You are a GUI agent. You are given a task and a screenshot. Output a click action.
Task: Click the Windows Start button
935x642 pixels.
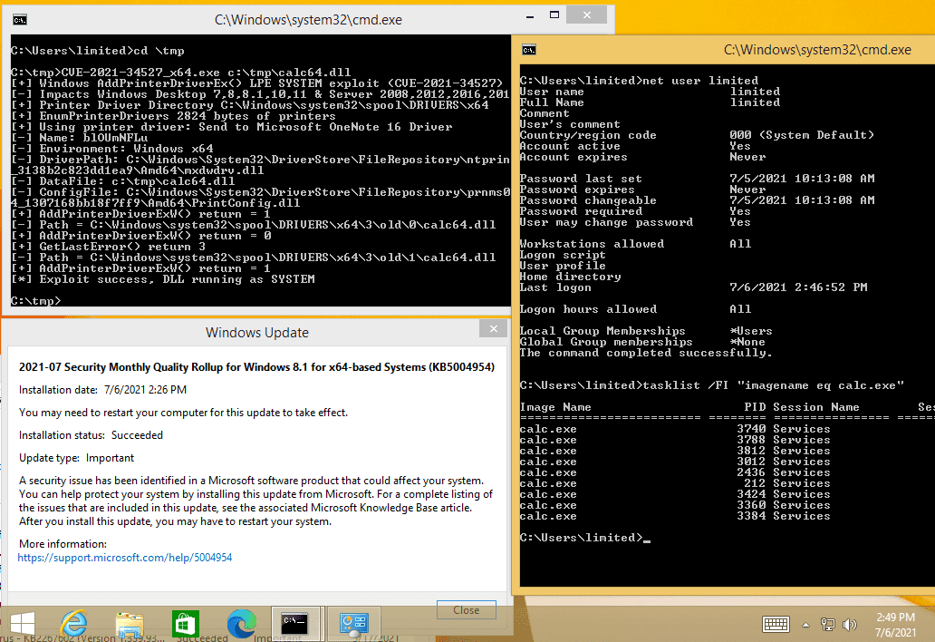23,624
